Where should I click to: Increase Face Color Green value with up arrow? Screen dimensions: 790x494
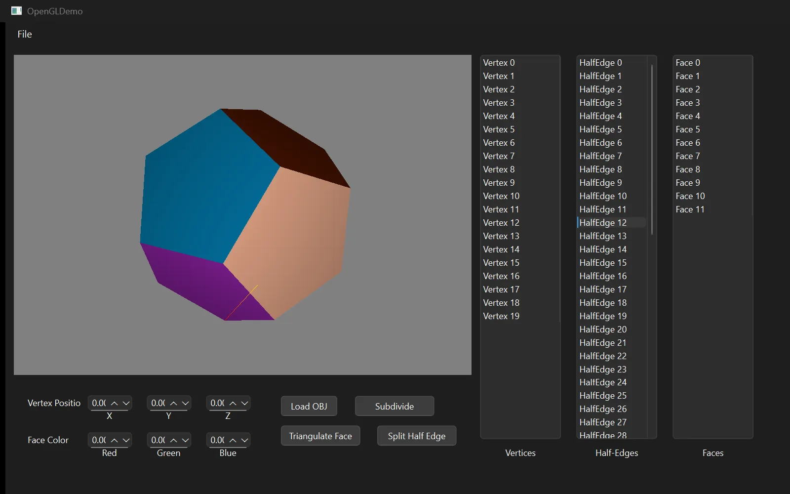tap(174, 440)
